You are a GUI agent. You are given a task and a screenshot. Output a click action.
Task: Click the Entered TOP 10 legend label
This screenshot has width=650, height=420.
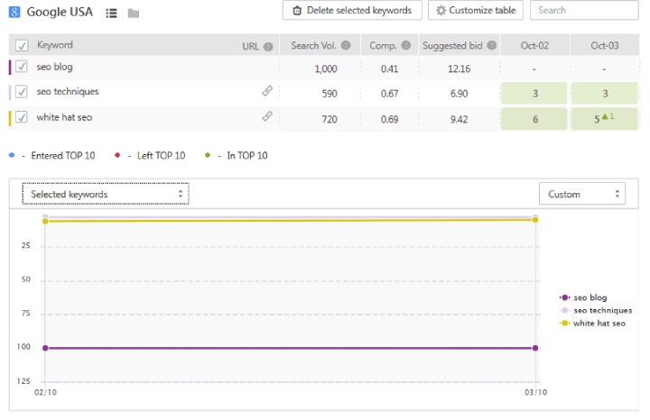[x=63, y=156]
